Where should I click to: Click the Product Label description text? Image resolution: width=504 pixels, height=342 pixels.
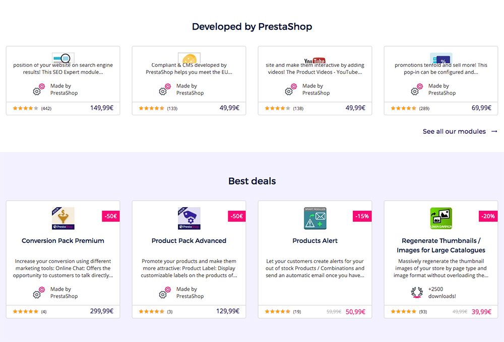point(189,268)
